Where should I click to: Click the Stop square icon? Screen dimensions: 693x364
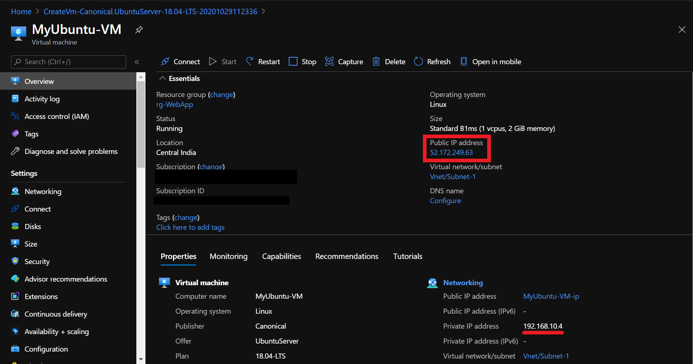pos(293,61)
